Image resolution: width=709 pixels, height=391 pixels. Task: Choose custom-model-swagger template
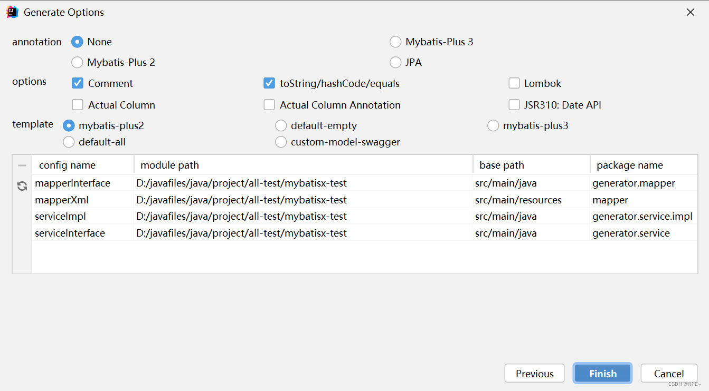coord(281,142)
